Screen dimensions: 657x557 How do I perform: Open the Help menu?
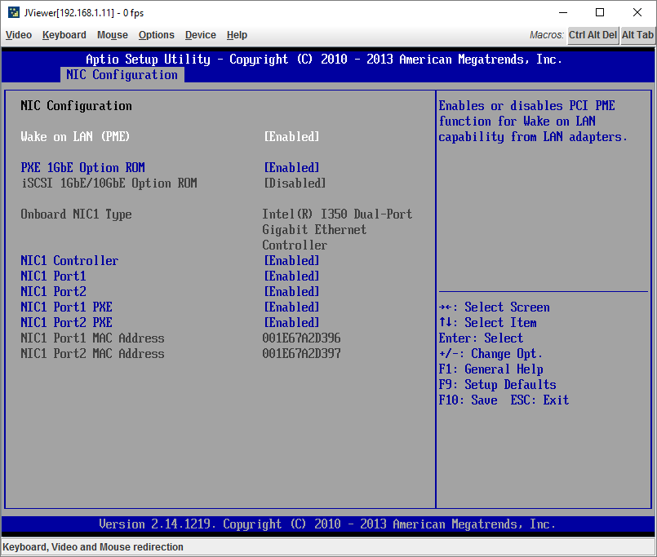pyautogui.click(x=237, y=35)
